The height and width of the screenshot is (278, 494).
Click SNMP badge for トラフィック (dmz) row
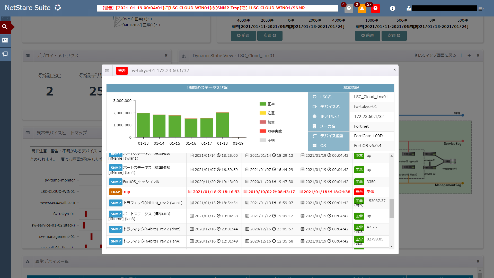[116, 229]
